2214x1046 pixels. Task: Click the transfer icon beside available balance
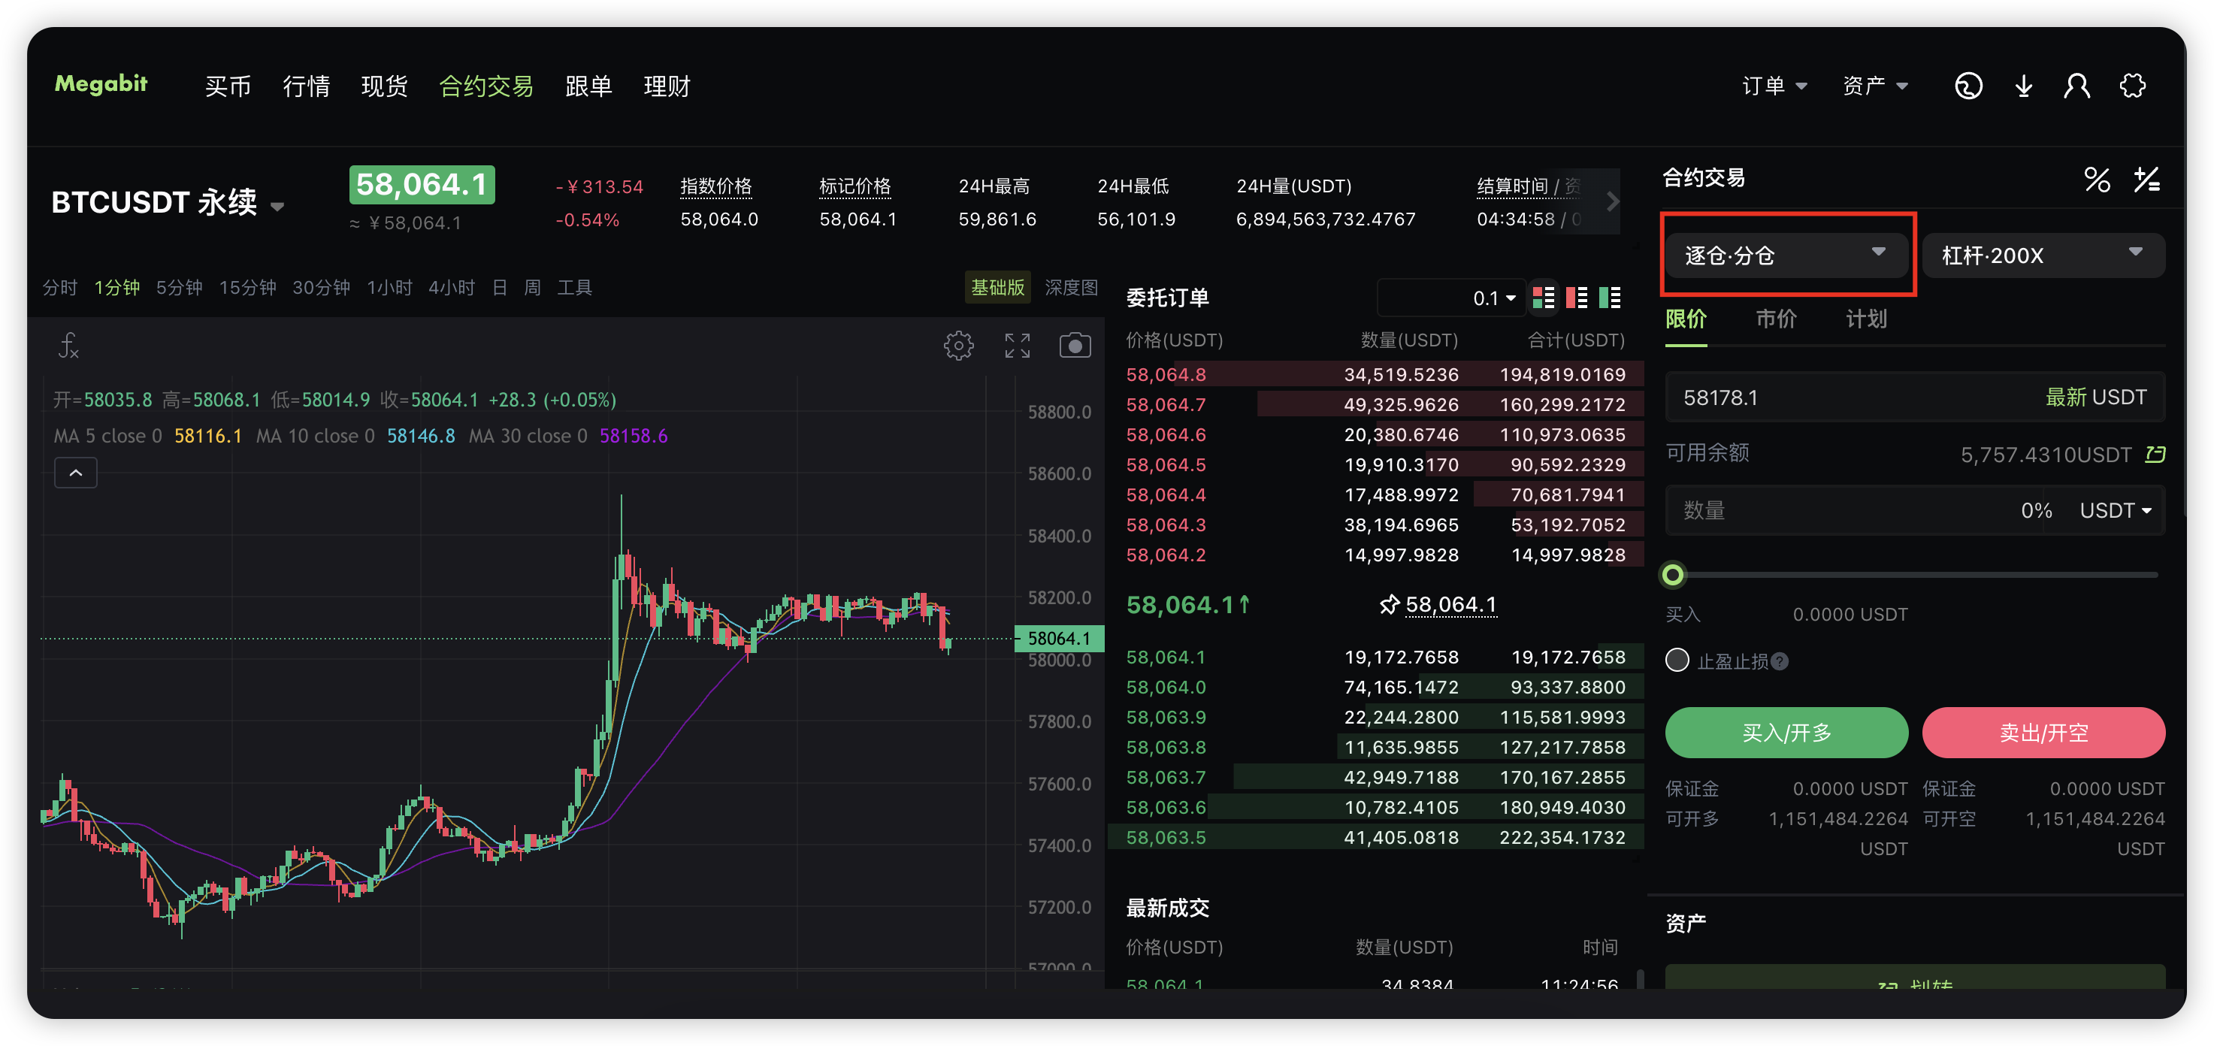point(2155,454)
